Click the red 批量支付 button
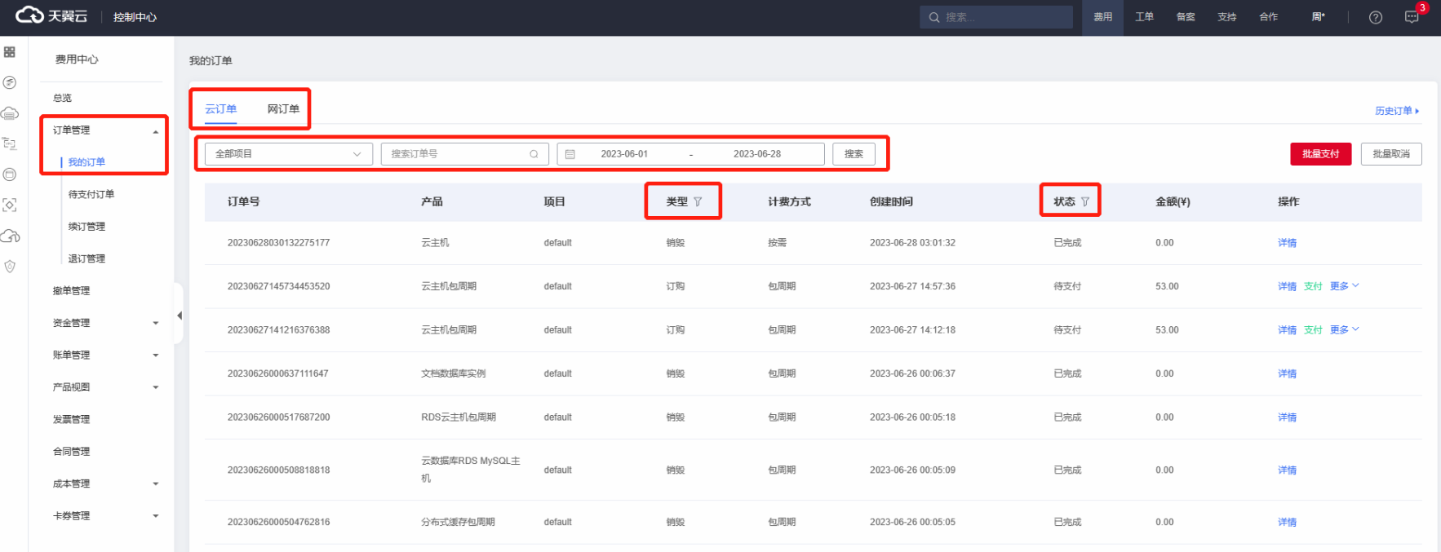Viewport: 1441px width, 552px height. click(x=1320, y=154)
